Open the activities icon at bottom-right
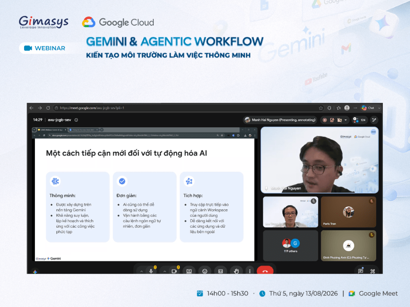Screen dimensions: 410x307 pos(373,271)
